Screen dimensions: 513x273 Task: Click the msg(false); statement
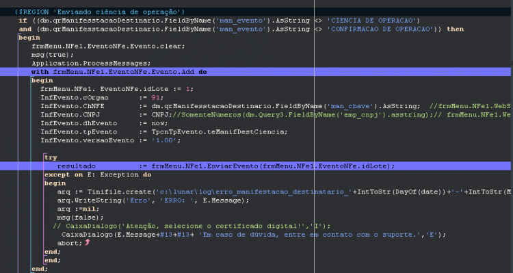pyautogui.click(x=81, y=218)
